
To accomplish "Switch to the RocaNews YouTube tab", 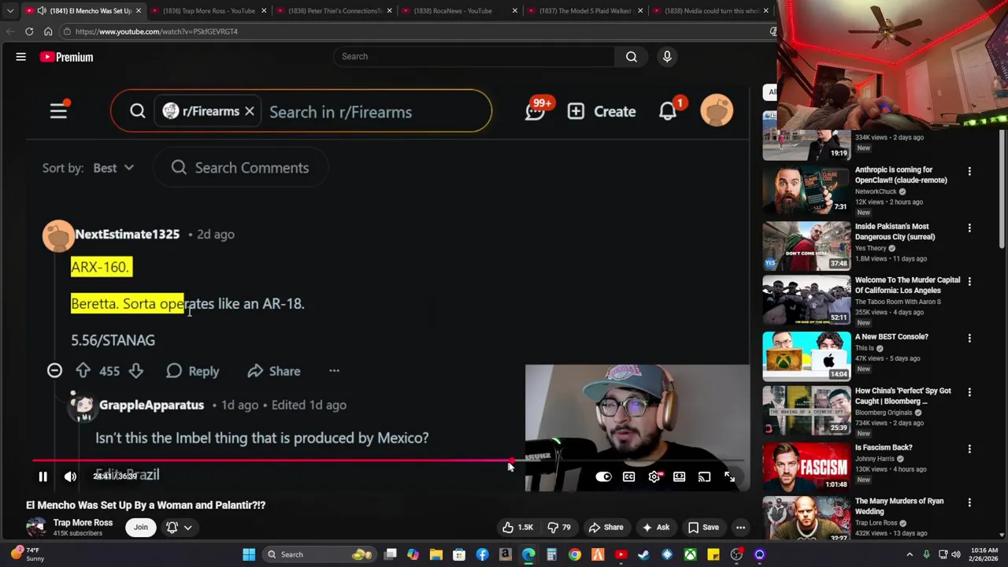I will tap(459, 10).
